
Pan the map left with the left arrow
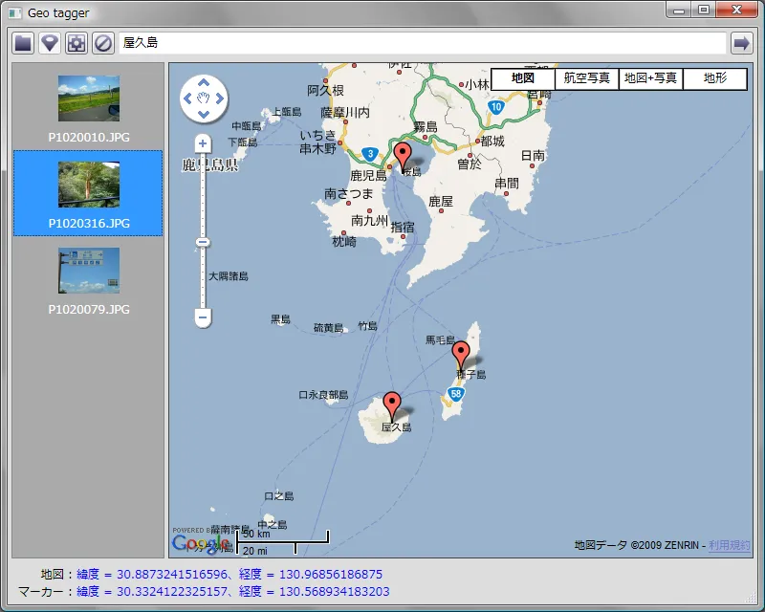point(187,98)
